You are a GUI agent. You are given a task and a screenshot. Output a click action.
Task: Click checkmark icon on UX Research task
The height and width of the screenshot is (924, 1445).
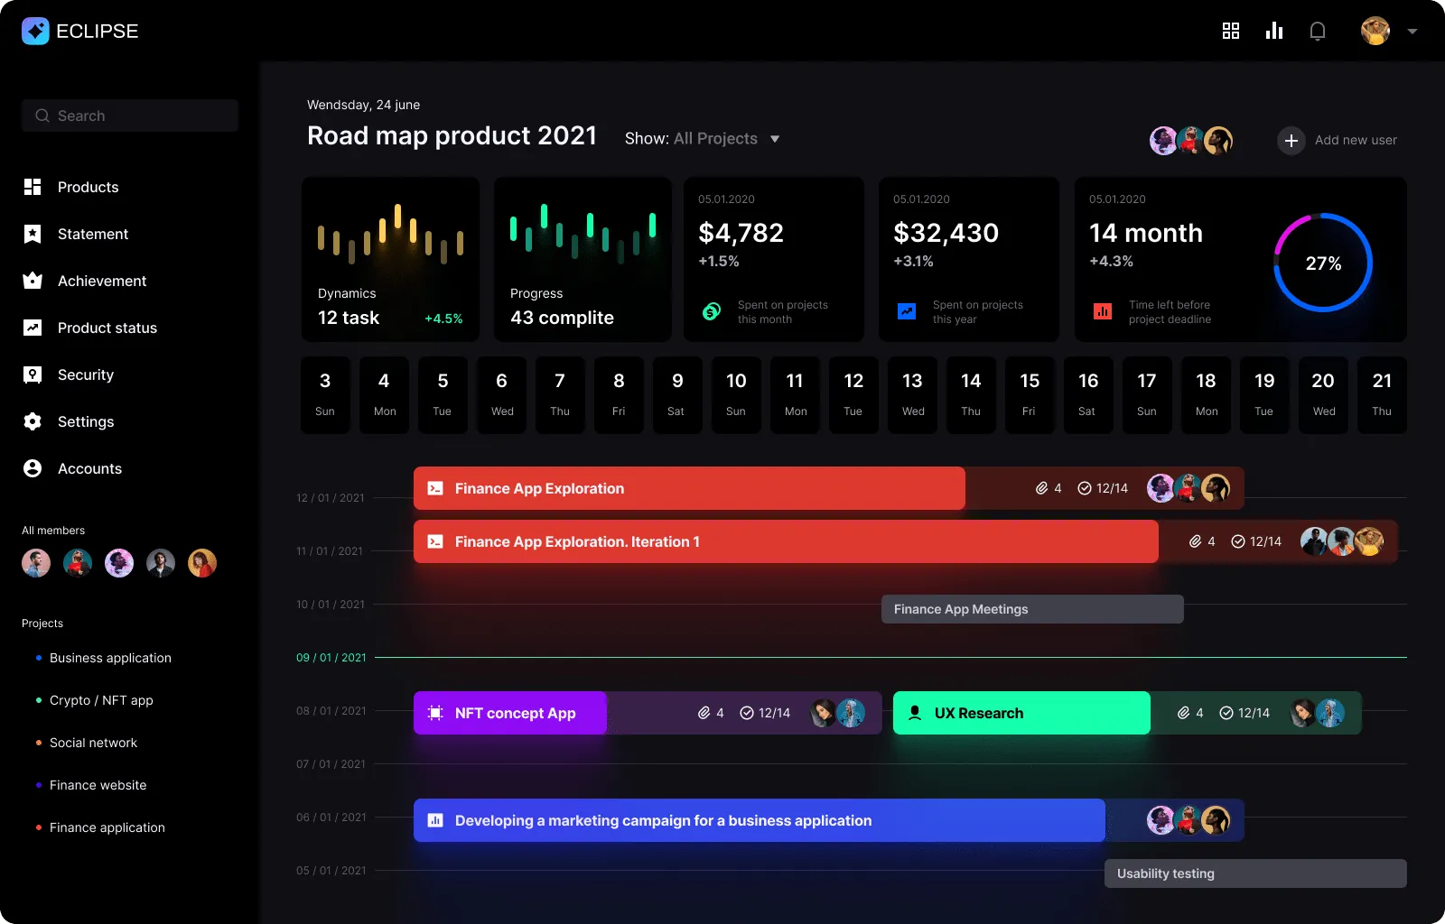coord(1226,713)
